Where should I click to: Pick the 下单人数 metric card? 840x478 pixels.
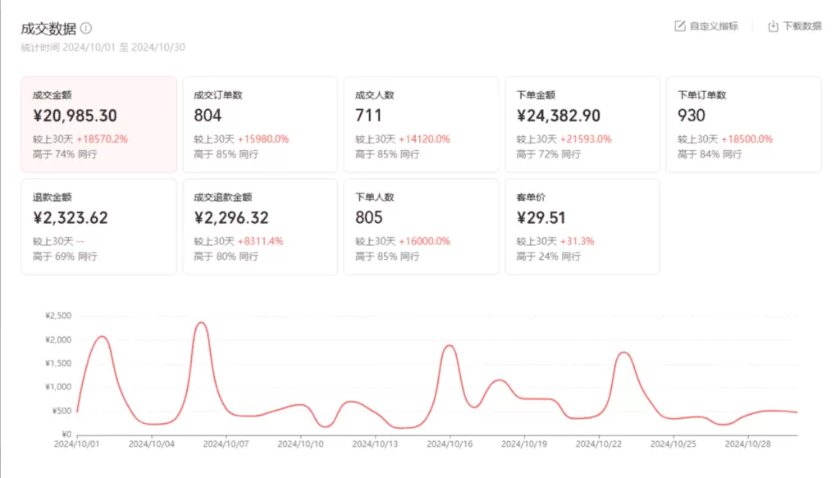[421, 226]
